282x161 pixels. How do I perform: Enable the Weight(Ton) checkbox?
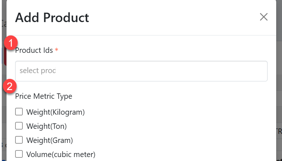(19, 126)
